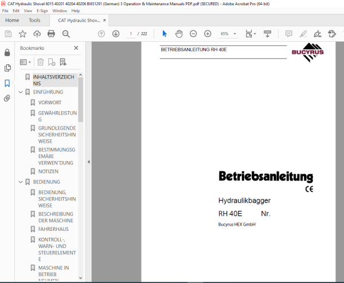Collapse the BEDIENUNG bookmark group
This screenshot has height=283, width=344.
coord(21,182)
